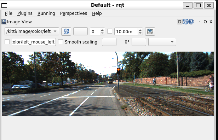The width and height of the screenshot is (218, 140).
Task: Click the Image View plugin icon
Action: coord(4,22)
